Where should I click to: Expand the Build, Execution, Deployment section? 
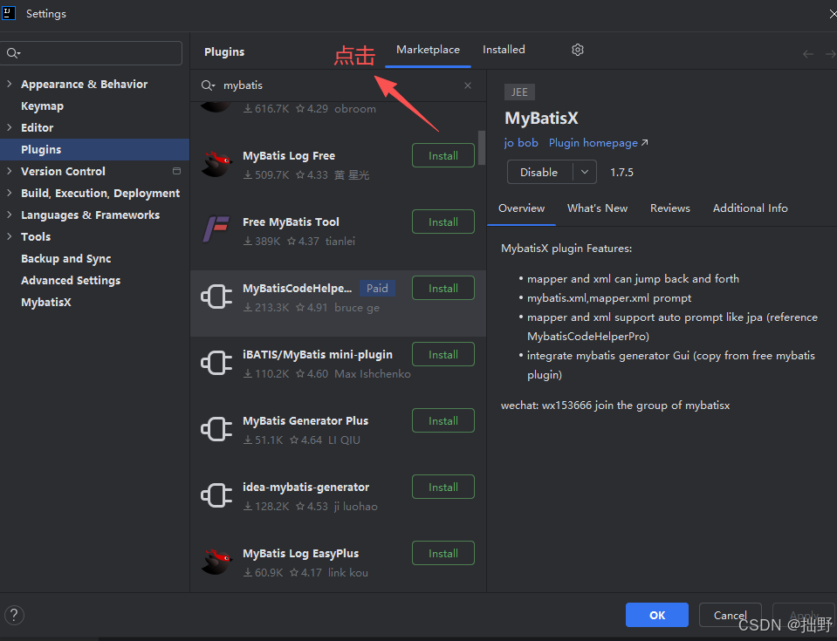[x=9, y=193]
